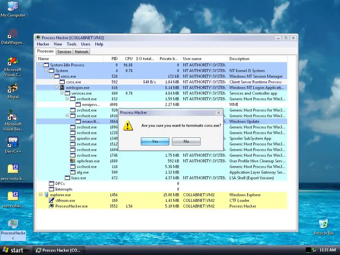This screenshot has height=255, width=340.
Task: Click the Process Hacker title bar icon
Action: pyautogui.click(x=38, y=38)
